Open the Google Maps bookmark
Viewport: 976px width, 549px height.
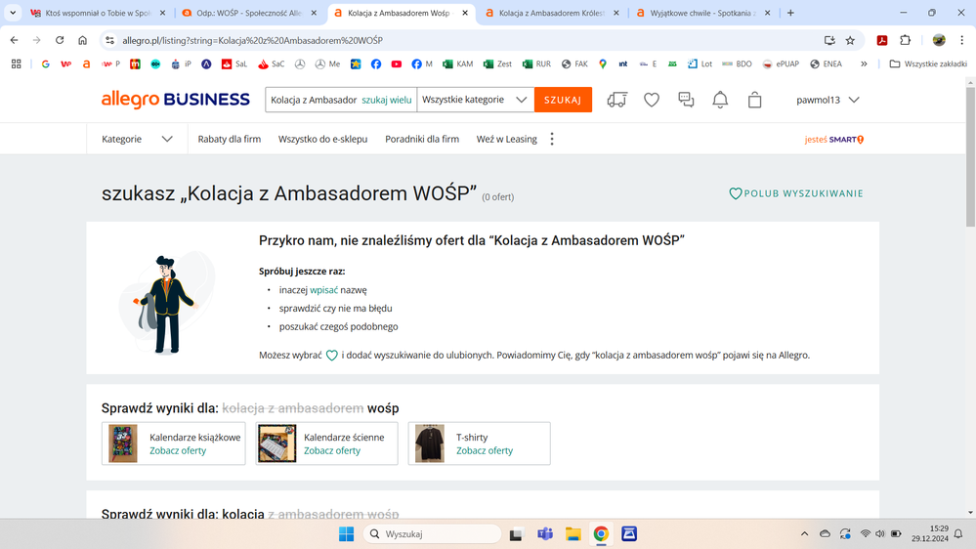[x=603, y=63]
